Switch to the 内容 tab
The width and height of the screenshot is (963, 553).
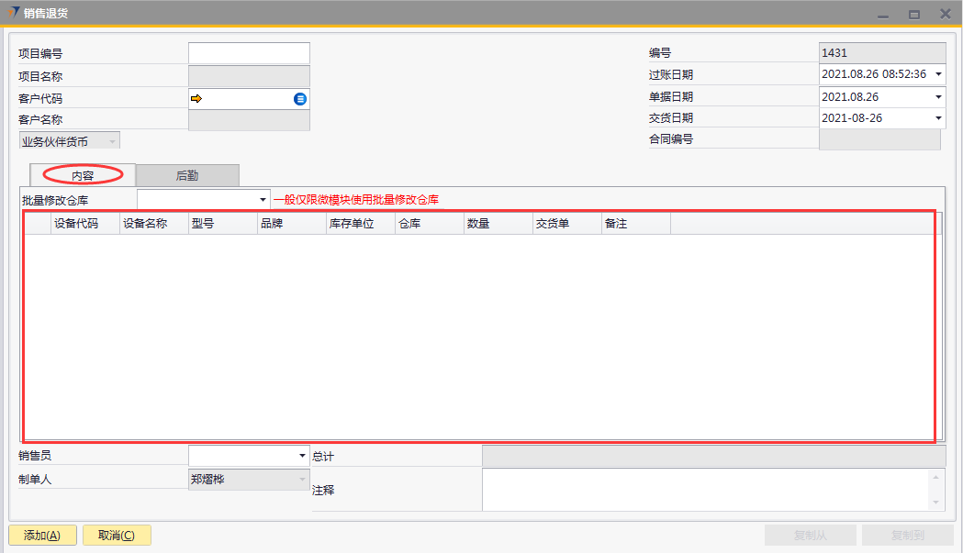click(x=83, y=175)
